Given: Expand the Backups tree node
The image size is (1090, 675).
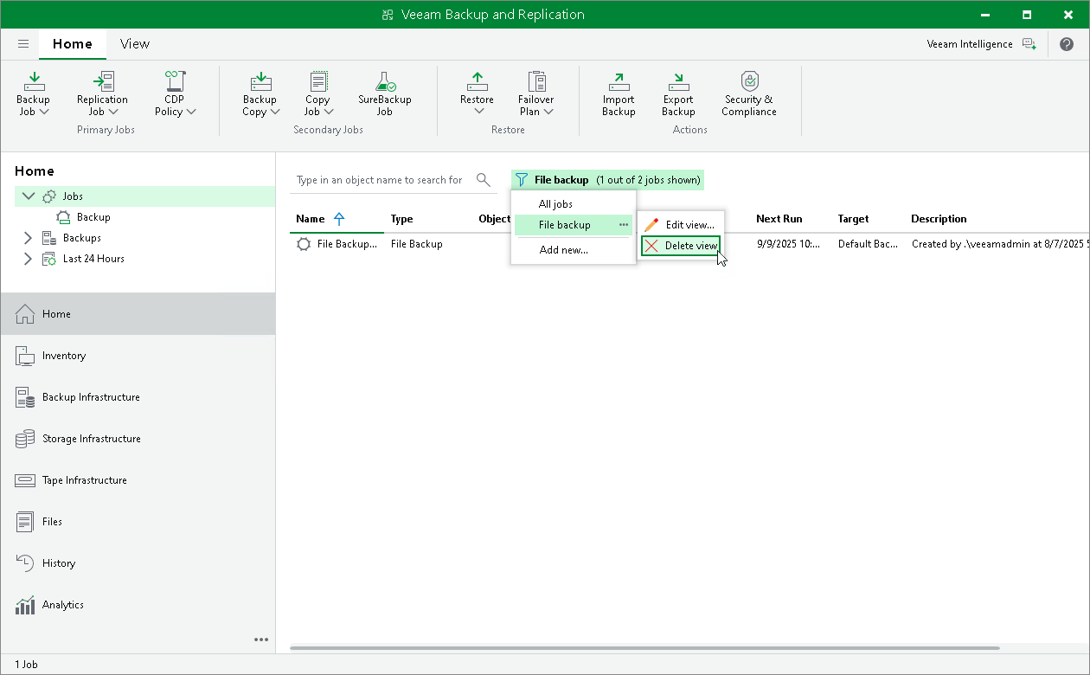Looking at the screenshot, I should (x=28, y=238).
